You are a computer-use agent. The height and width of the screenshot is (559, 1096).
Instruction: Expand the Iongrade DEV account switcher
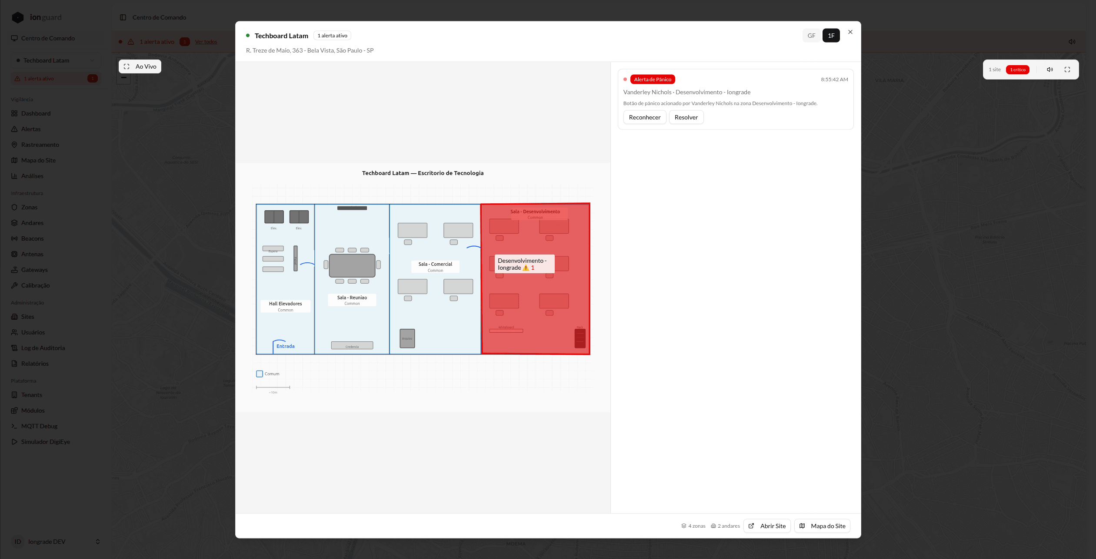[56, 542]
